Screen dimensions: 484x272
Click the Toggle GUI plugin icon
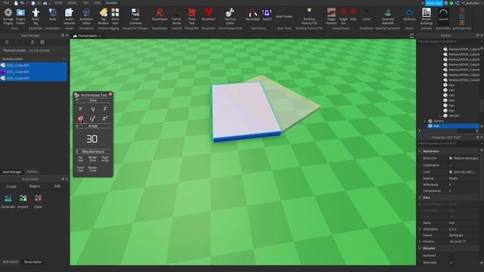[x=343, y=17]
